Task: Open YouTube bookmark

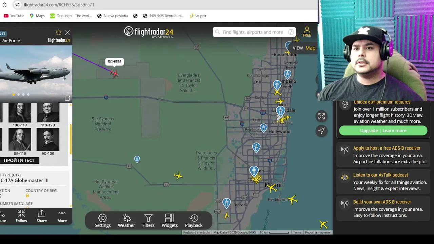Action: 14,16
